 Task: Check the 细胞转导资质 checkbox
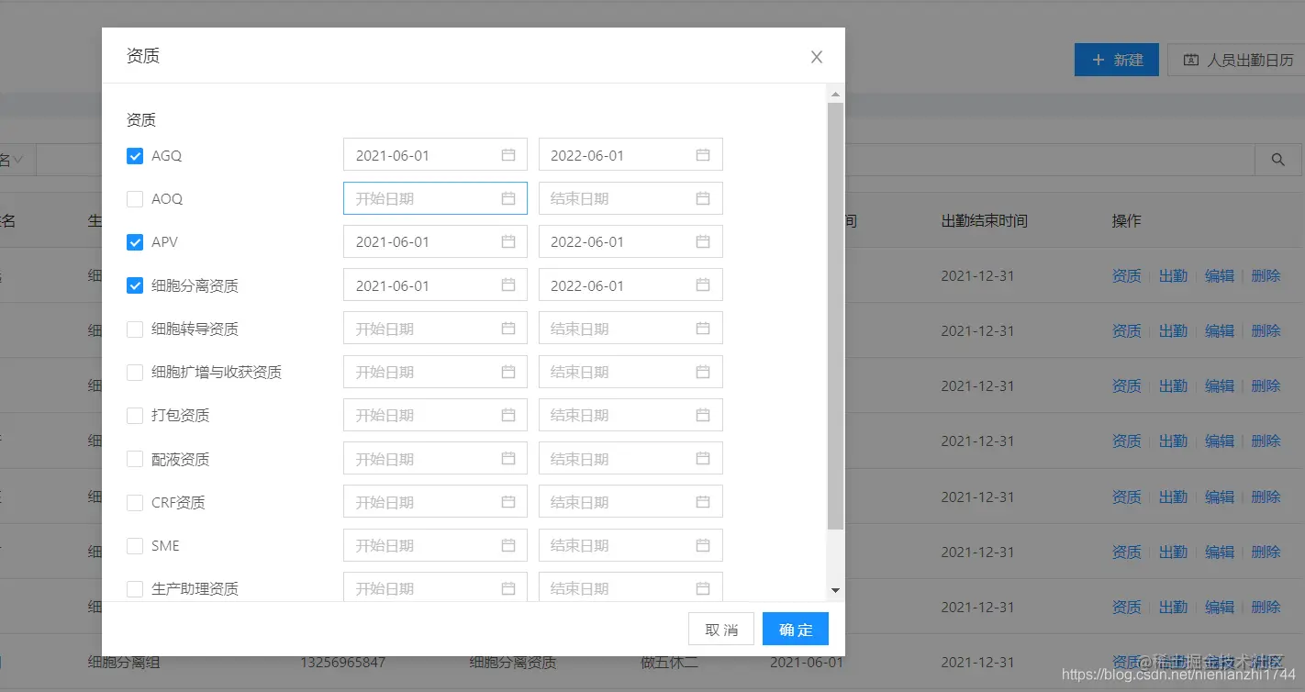[x=135, y=329]
